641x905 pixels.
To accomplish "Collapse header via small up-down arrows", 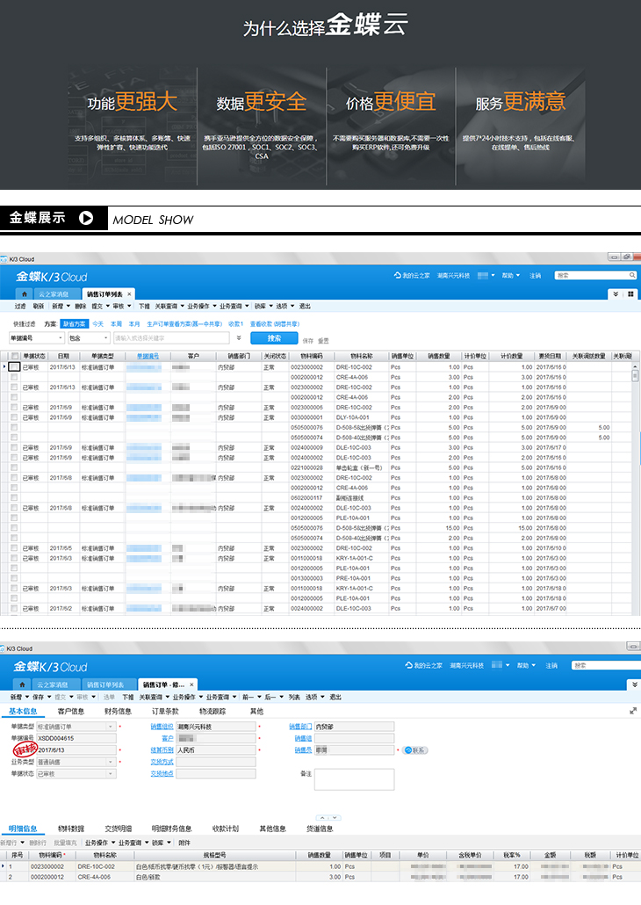I will pos(328,818).
